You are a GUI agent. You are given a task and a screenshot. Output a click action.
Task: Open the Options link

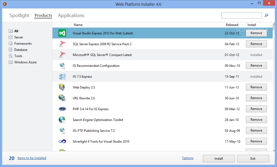[188, 158]
